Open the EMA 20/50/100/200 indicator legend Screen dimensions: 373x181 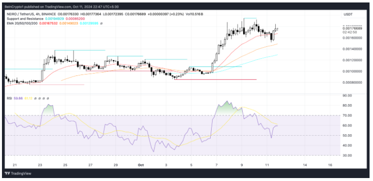(x=22, y=23)
